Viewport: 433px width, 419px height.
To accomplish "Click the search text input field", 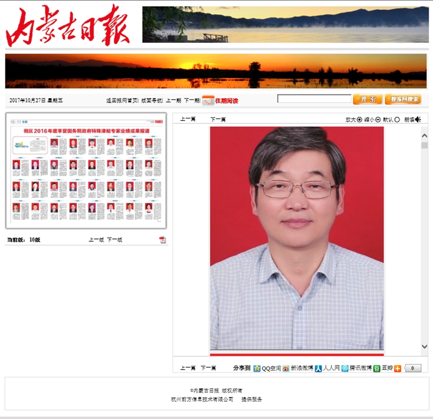I will 314,99.
